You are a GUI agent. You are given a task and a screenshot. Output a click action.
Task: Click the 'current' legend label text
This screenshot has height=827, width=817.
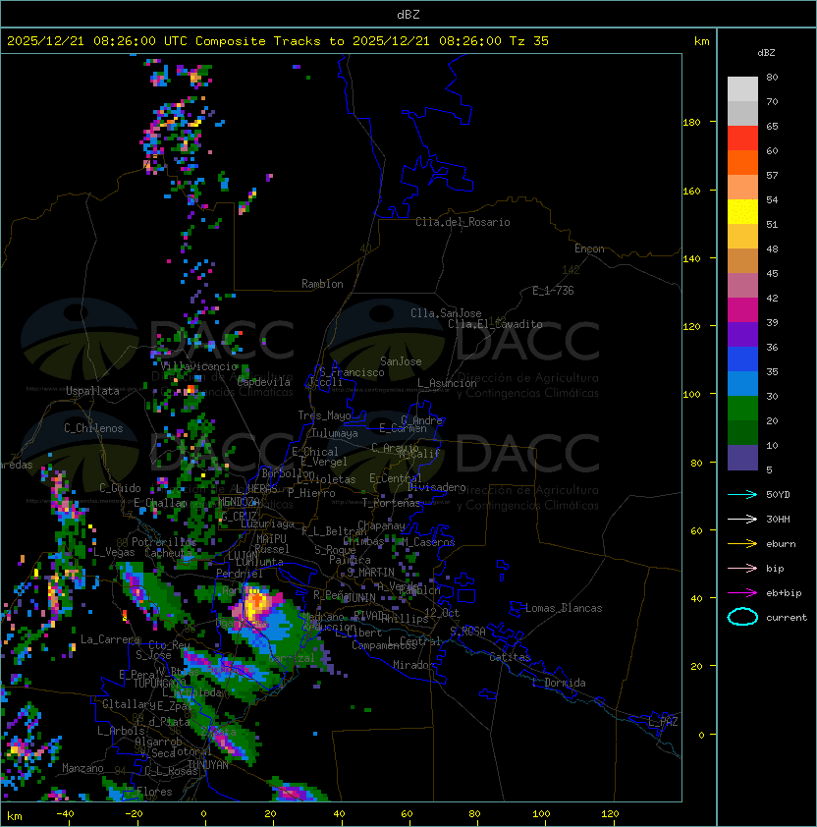(x=787, y=618)
